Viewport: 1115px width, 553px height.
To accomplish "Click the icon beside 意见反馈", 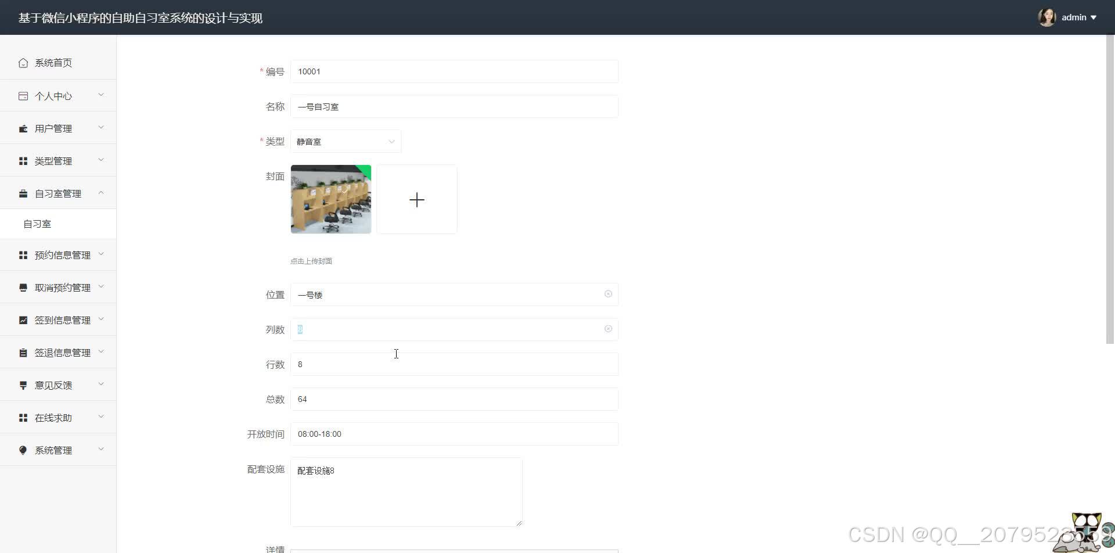I will point(23,385).
